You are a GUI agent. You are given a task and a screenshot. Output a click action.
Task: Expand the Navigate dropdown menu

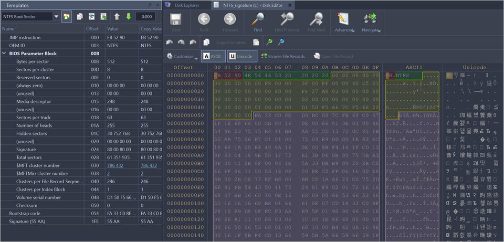tap(372, 23)
